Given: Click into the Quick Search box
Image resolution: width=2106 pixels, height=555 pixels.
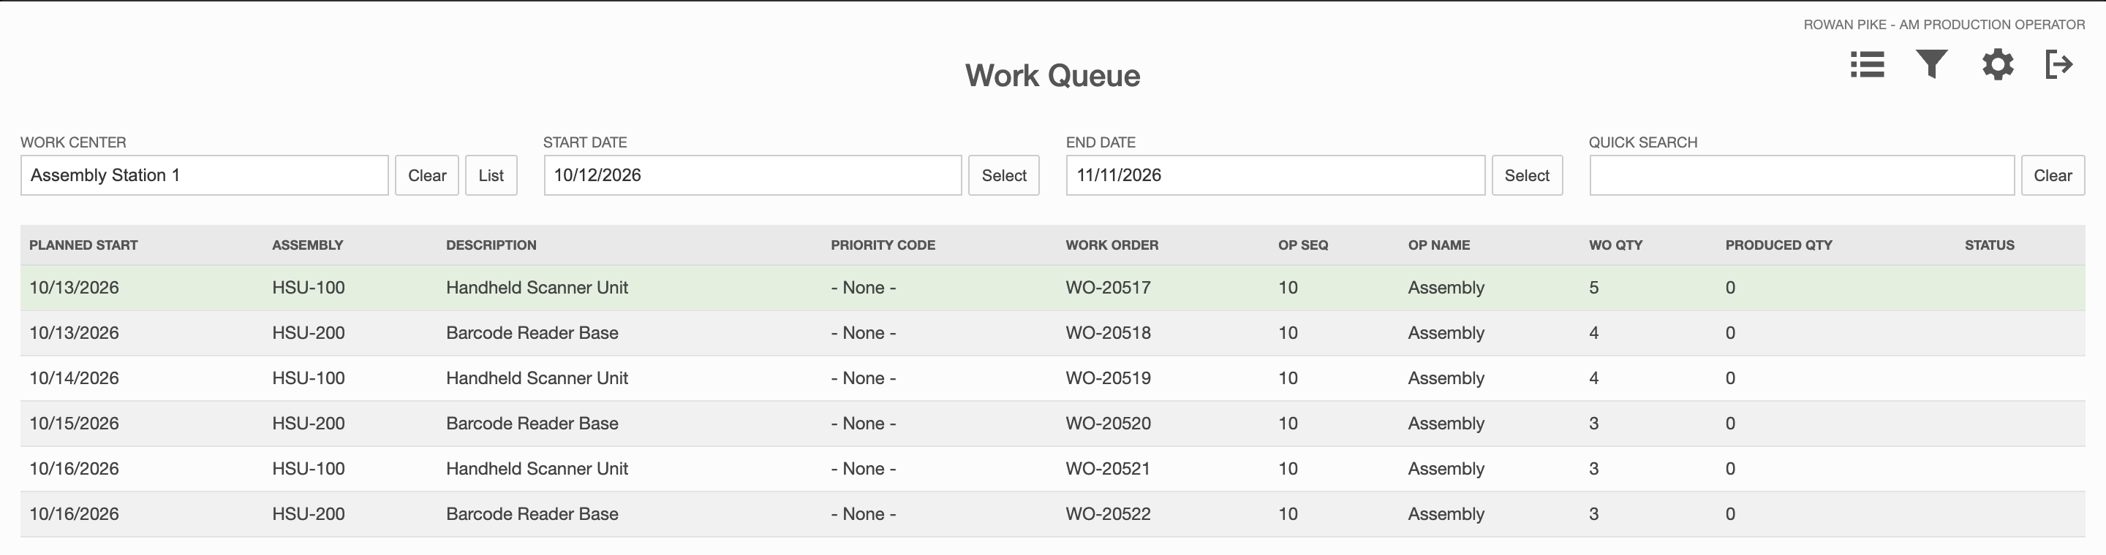Looking at the screenshot, I should click(x=1802, y=175).
